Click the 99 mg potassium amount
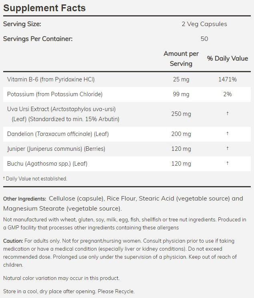The image size is (254, 298). click(x=181, y=94)
